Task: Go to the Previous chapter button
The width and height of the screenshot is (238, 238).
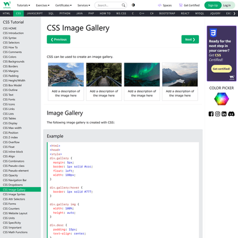Action: (58, 40)
